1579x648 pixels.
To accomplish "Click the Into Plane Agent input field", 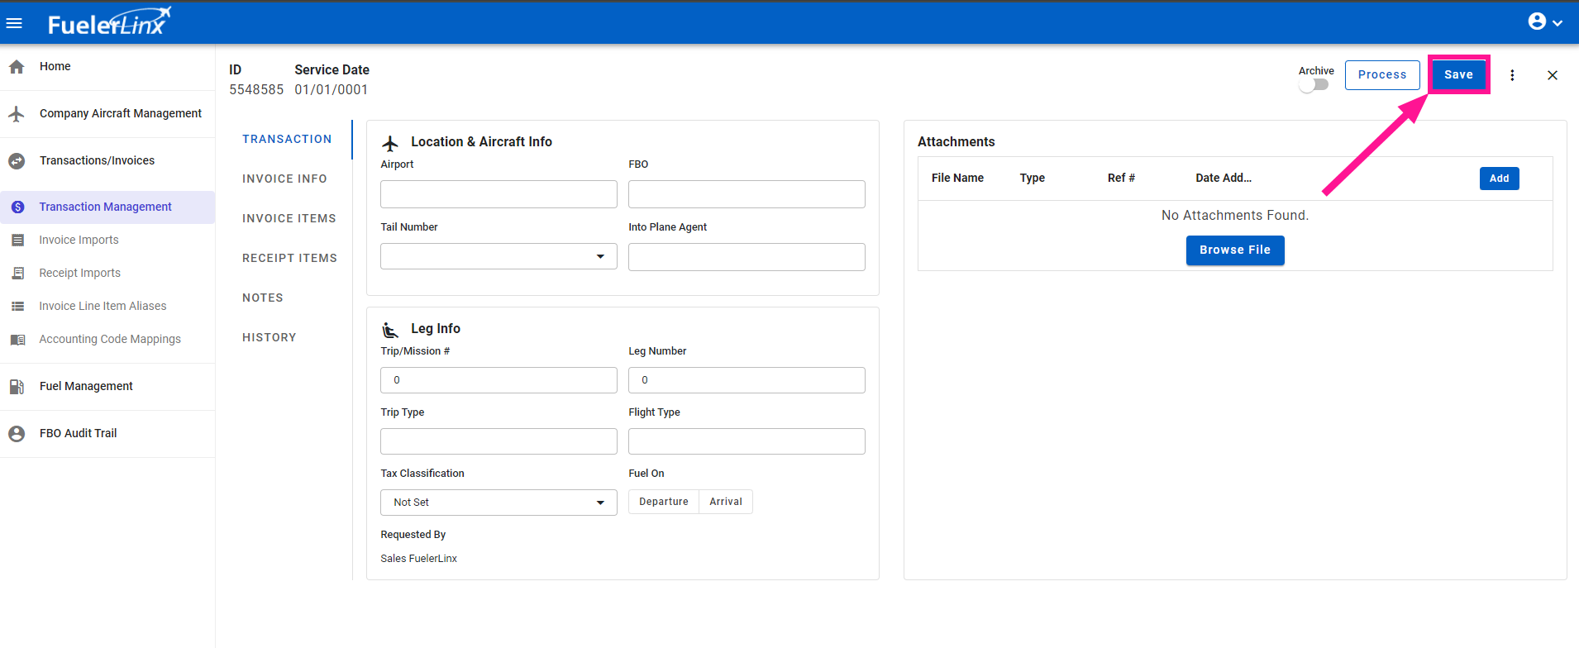I will pos(747,257).
